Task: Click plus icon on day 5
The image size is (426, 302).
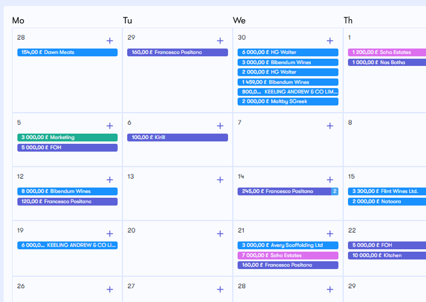Action: 110,126
